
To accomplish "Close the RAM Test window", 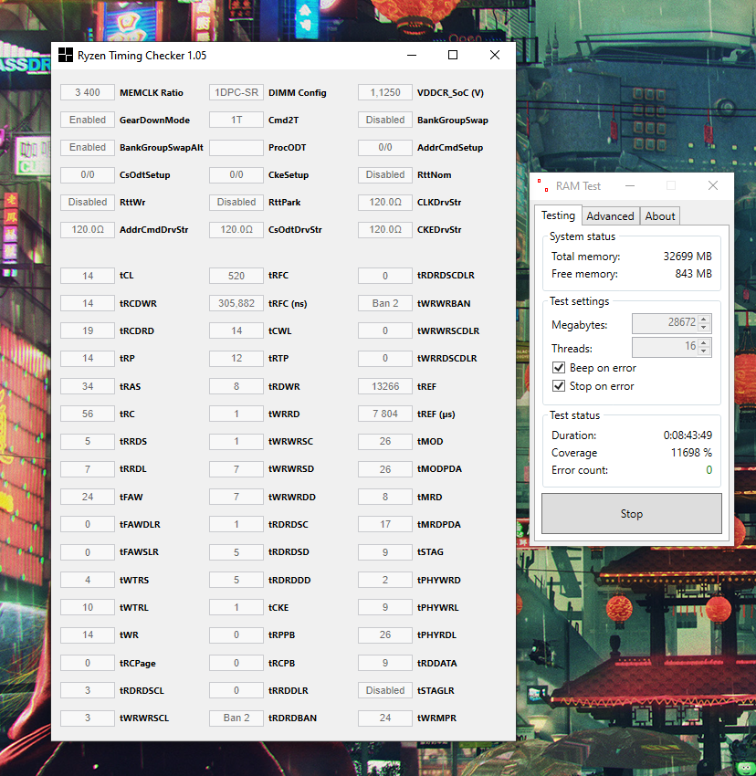I will point(713,185).
